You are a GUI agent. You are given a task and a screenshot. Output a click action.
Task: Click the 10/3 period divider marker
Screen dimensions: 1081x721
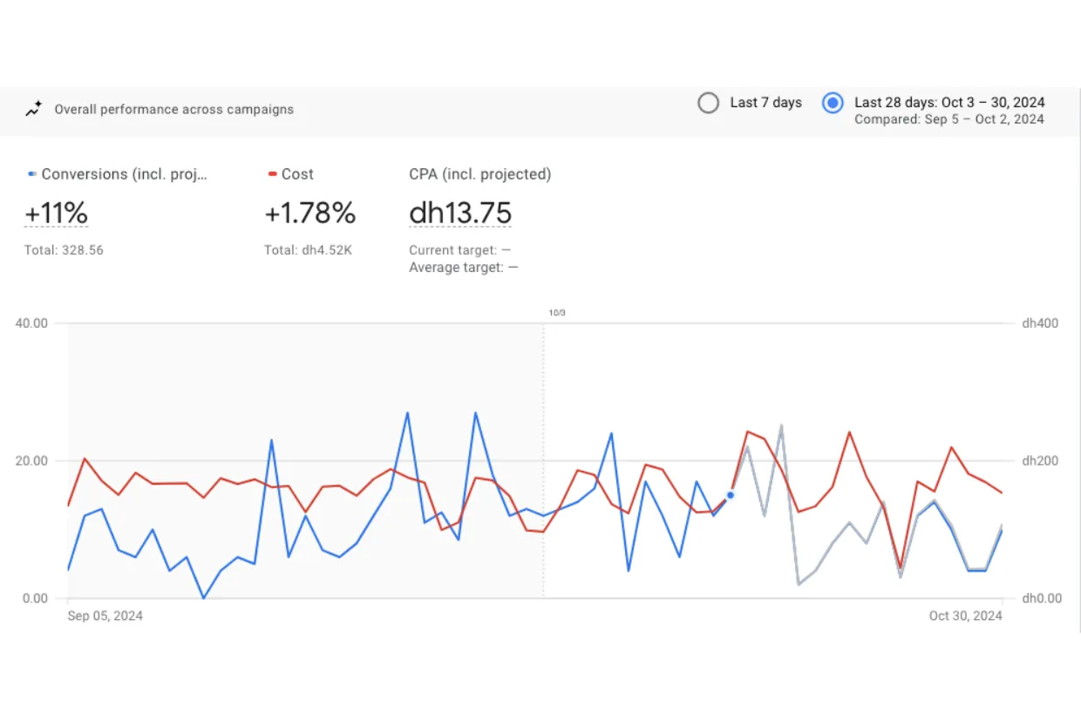pos(557,312)
